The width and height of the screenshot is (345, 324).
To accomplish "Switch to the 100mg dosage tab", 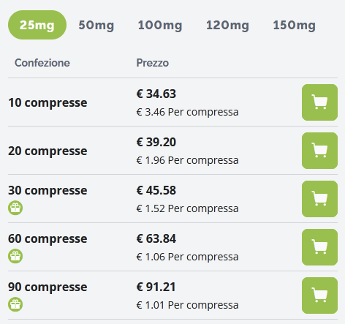I will pos(160,25).
